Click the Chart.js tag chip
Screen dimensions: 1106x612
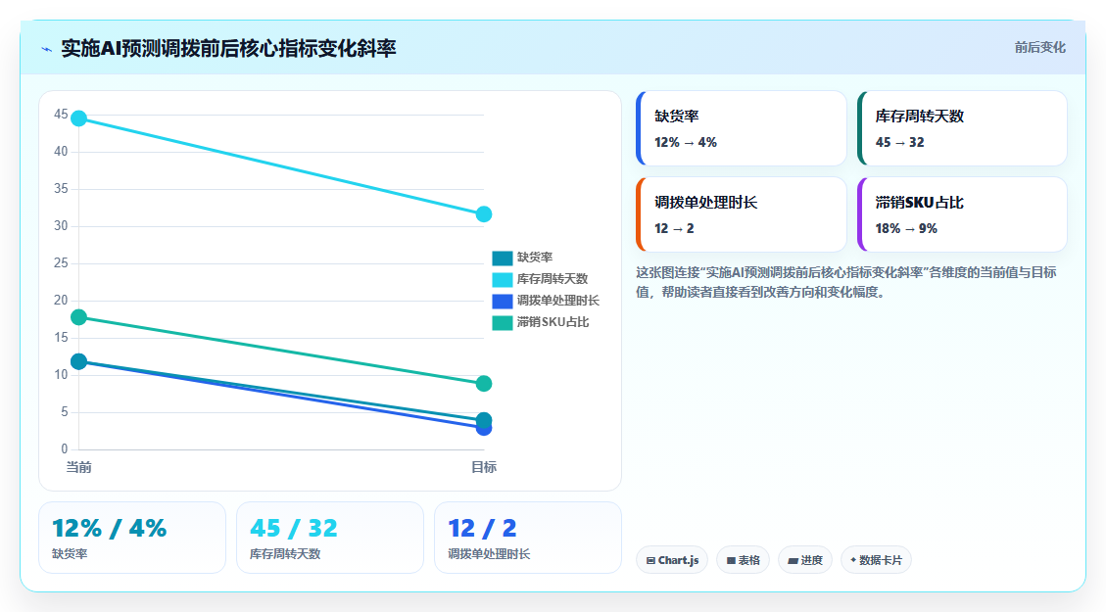point(672,560)
